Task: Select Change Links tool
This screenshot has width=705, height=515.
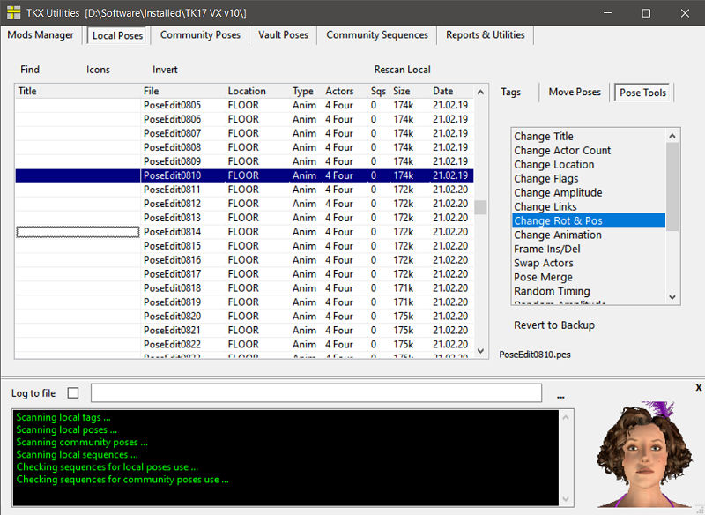Action: pyautogui.click(x=589, y=207)
